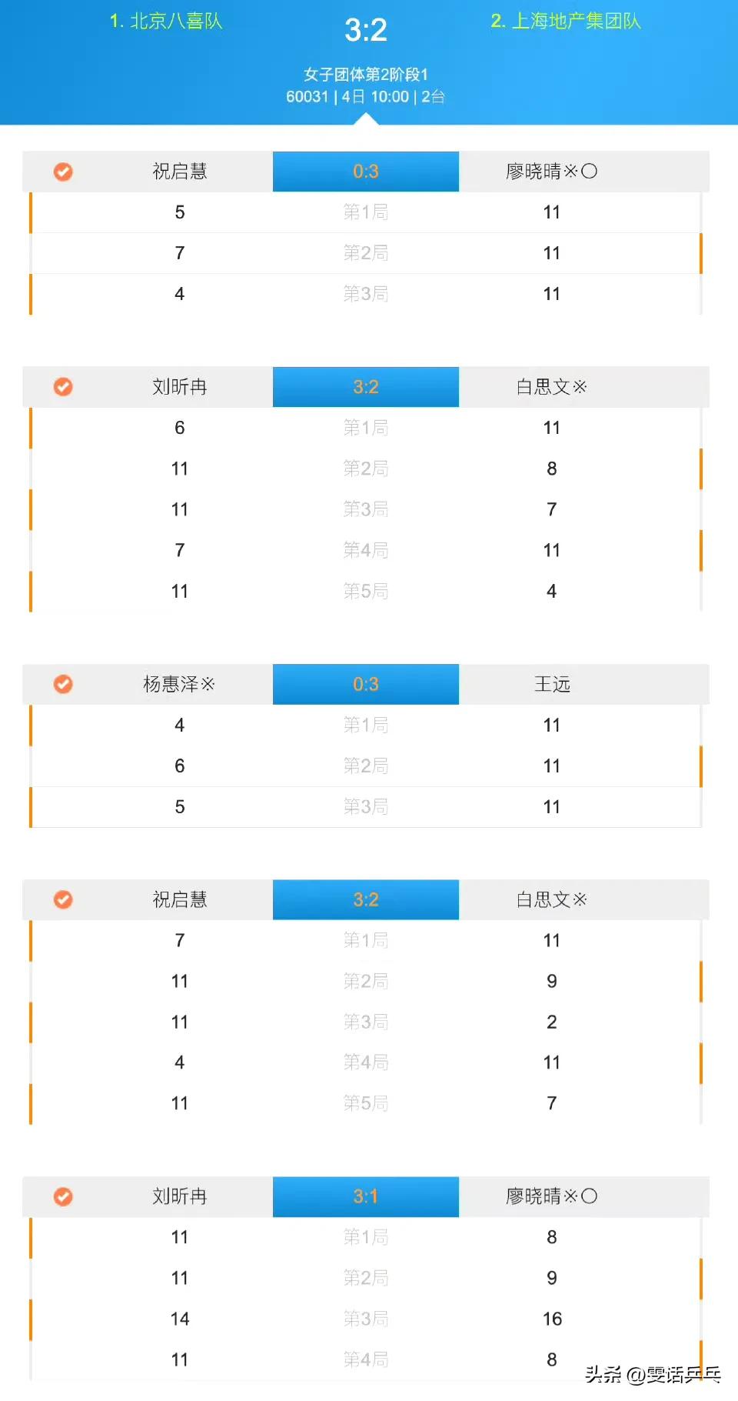Toggle the 3:1 score header of last match
Viewport: 738px width, 1401px height.
pyautogui.click(x=366, y=1196)
